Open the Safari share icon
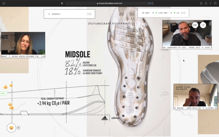This screenshot has width=219, height=137. tap(206, 3)
